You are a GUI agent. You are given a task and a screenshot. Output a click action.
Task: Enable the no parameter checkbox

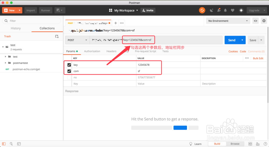click(x=69, y=77)
